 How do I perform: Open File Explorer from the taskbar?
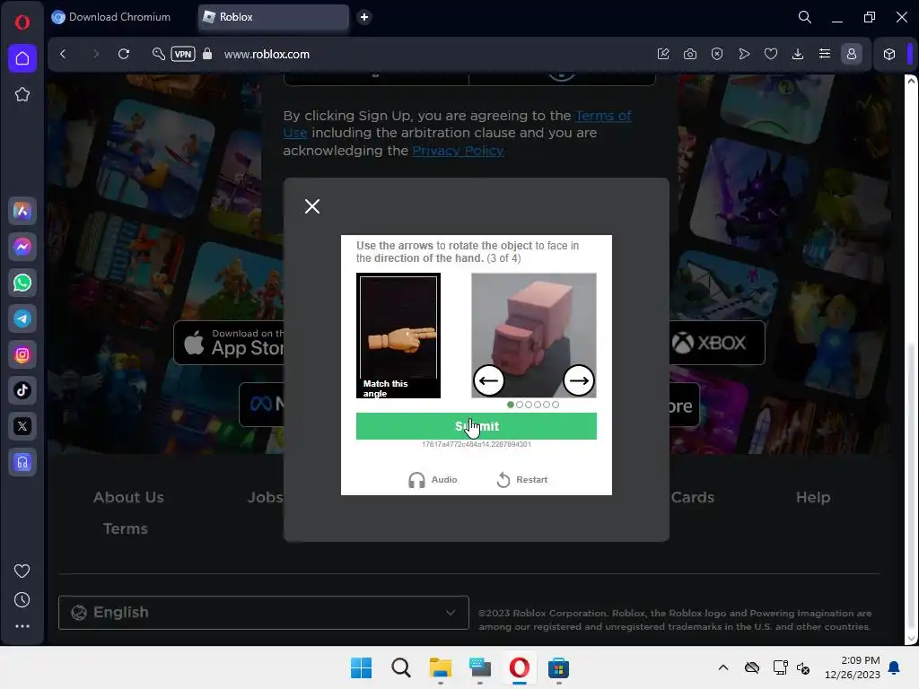(x=440, y=667)
